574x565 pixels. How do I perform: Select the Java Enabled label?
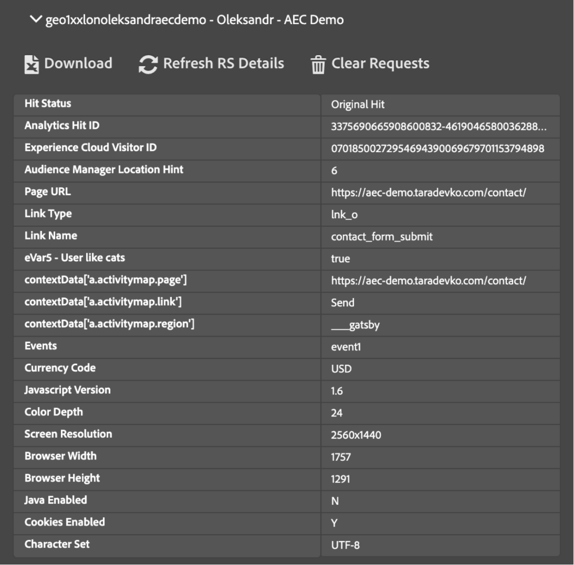(56, 500)
